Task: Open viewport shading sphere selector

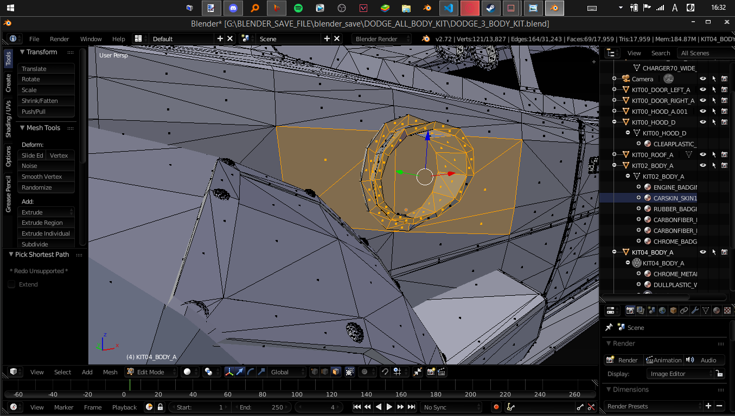Action: pyautogui.click(x=190, y=372)
